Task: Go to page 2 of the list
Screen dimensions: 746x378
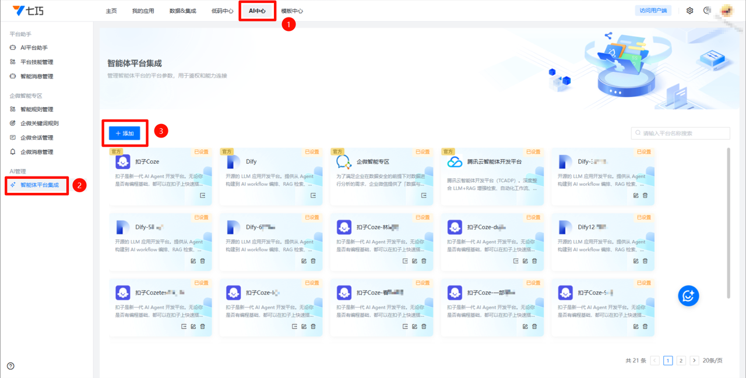Action: point(681,361)
